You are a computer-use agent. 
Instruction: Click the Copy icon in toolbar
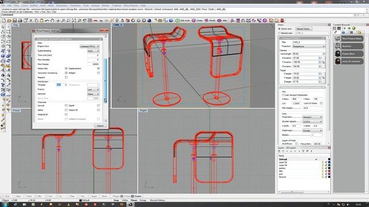[36, 21]
